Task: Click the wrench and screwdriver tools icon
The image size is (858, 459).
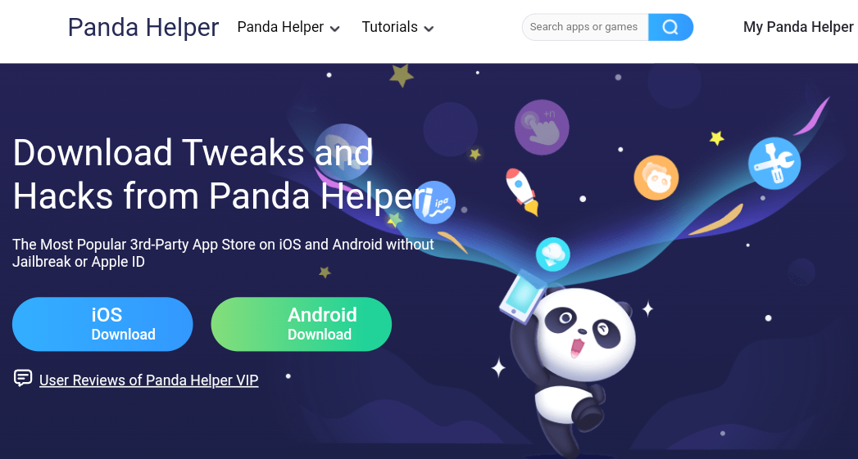Action: [774, 164]
